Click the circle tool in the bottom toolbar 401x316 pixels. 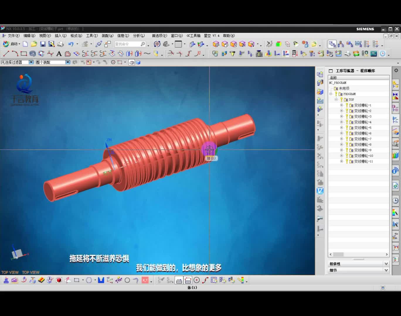[x=127, y=280]
